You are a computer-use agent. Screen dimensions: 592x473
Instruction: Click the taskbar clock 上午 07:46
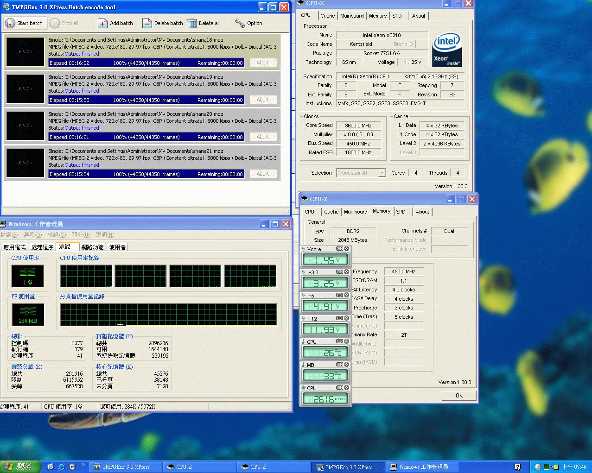pos(574,467)
